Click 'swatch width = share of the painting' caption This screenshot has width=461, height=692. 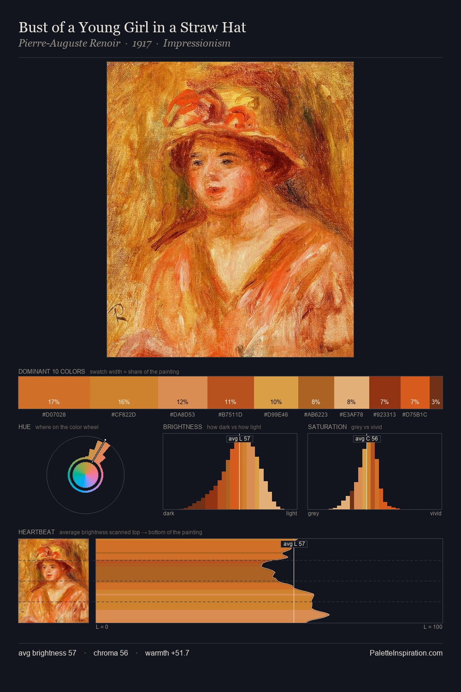[135, 372]
